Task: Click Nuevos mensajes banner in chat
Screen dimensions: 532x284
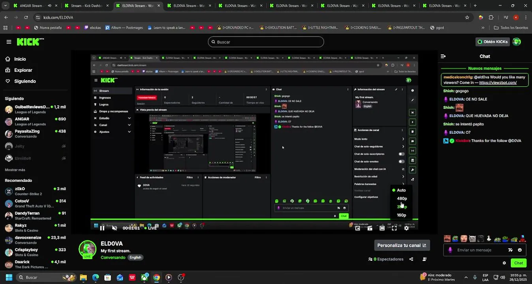Action: click(485, 68)
